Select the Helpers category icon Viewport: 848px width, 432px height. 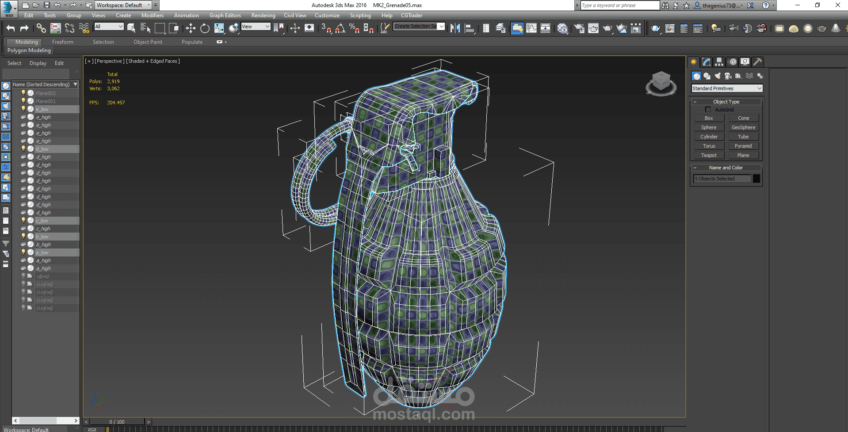click(x=739, y=76)
